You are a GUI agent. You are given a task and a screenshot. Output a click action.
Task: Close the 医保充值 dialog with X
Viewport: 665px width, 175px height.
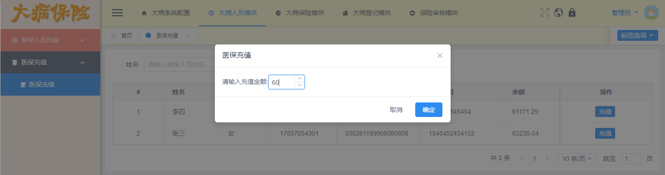point(440,56)
